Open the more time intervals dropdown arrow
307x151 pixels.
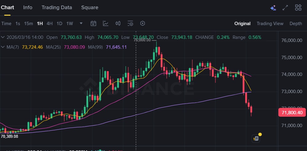(x=81, y=23)
